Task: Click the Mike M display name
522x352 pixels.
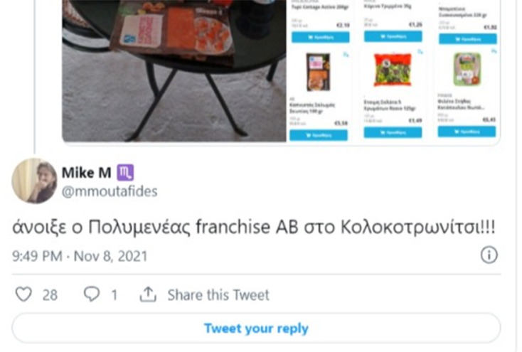Action: pos(87,173)
